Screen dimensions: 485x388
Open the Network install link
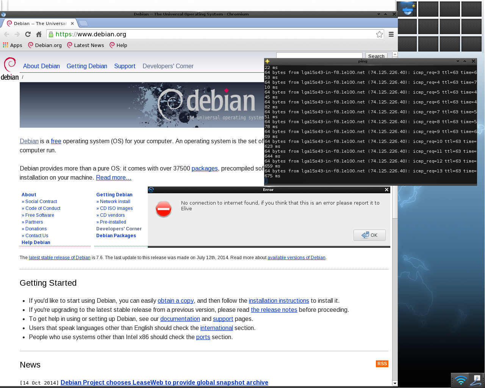(115, 202)
